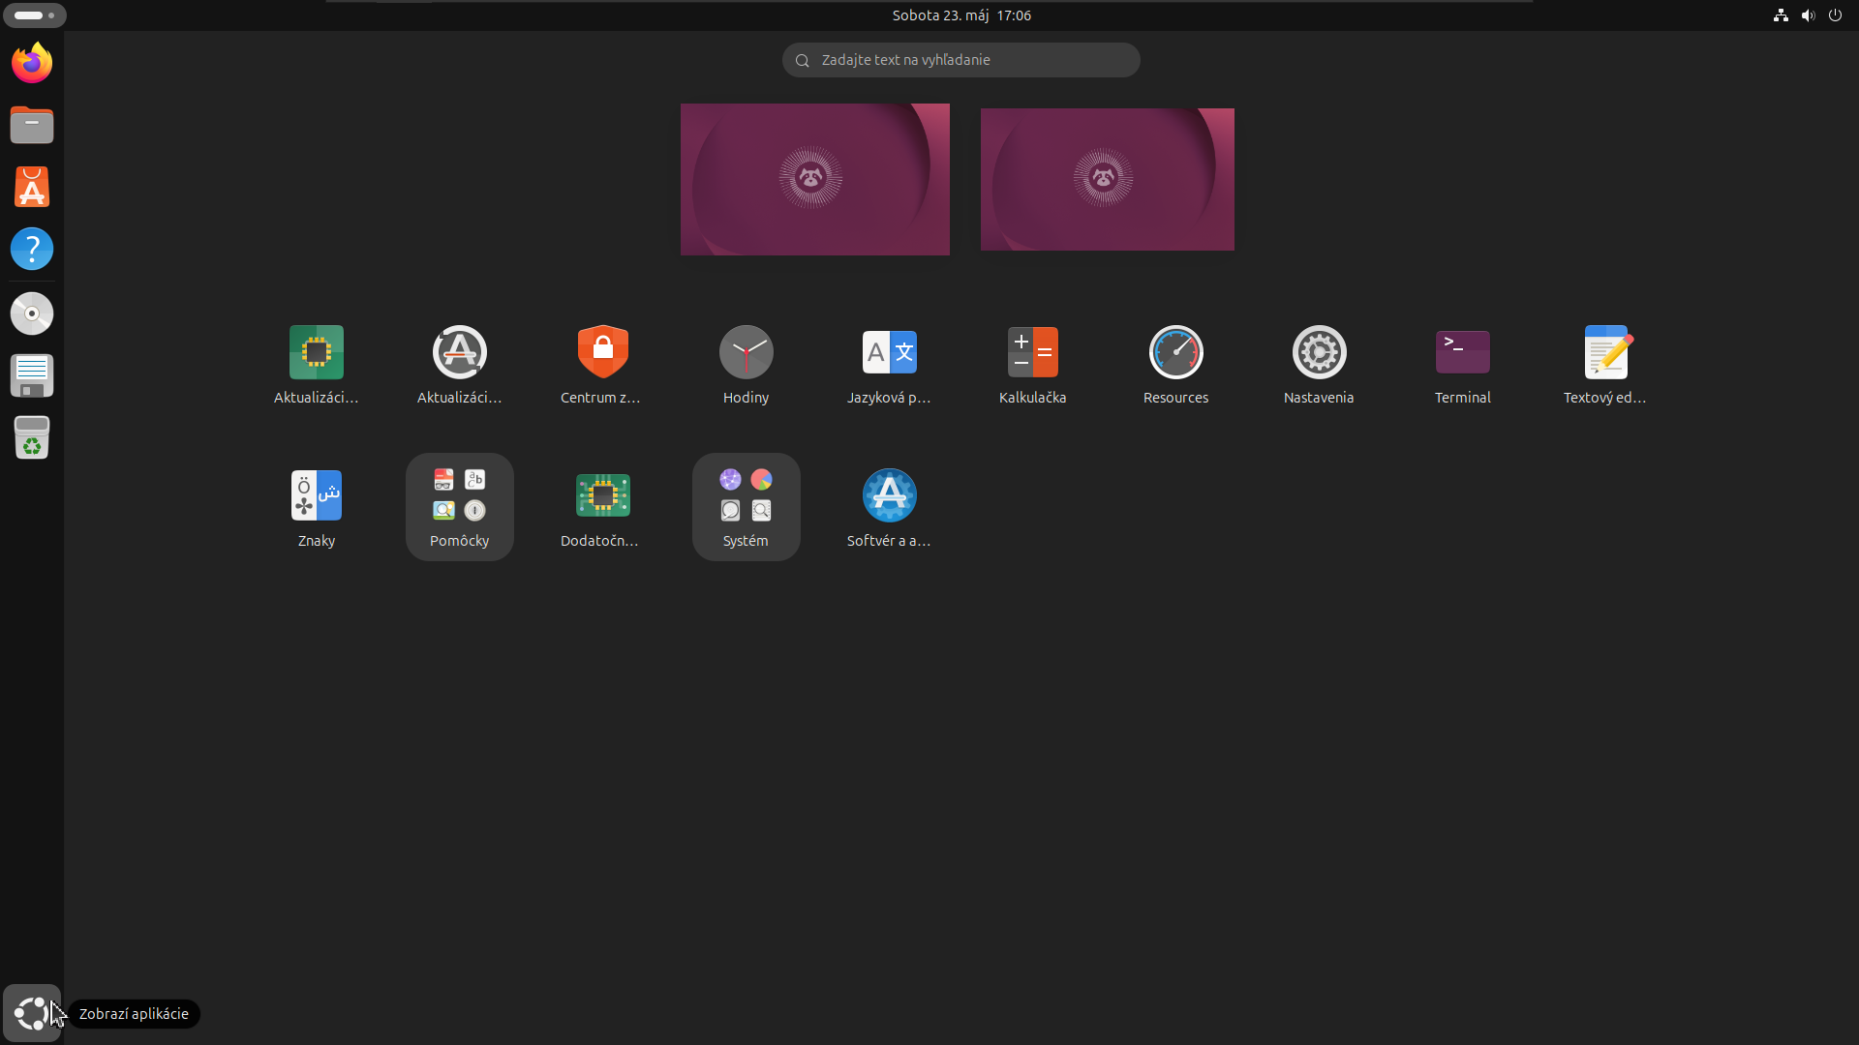Open the Znaky characters app
This screenshot has width=1859, height=1045.
click(317, 507)
